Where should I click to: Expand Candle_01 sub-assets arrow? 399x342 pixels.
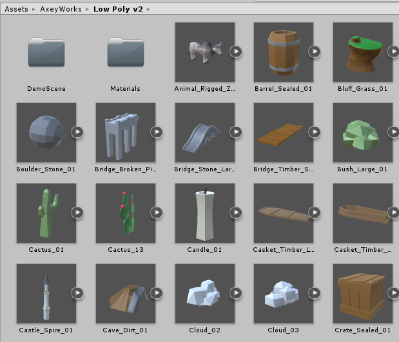[x=236, y=213]
